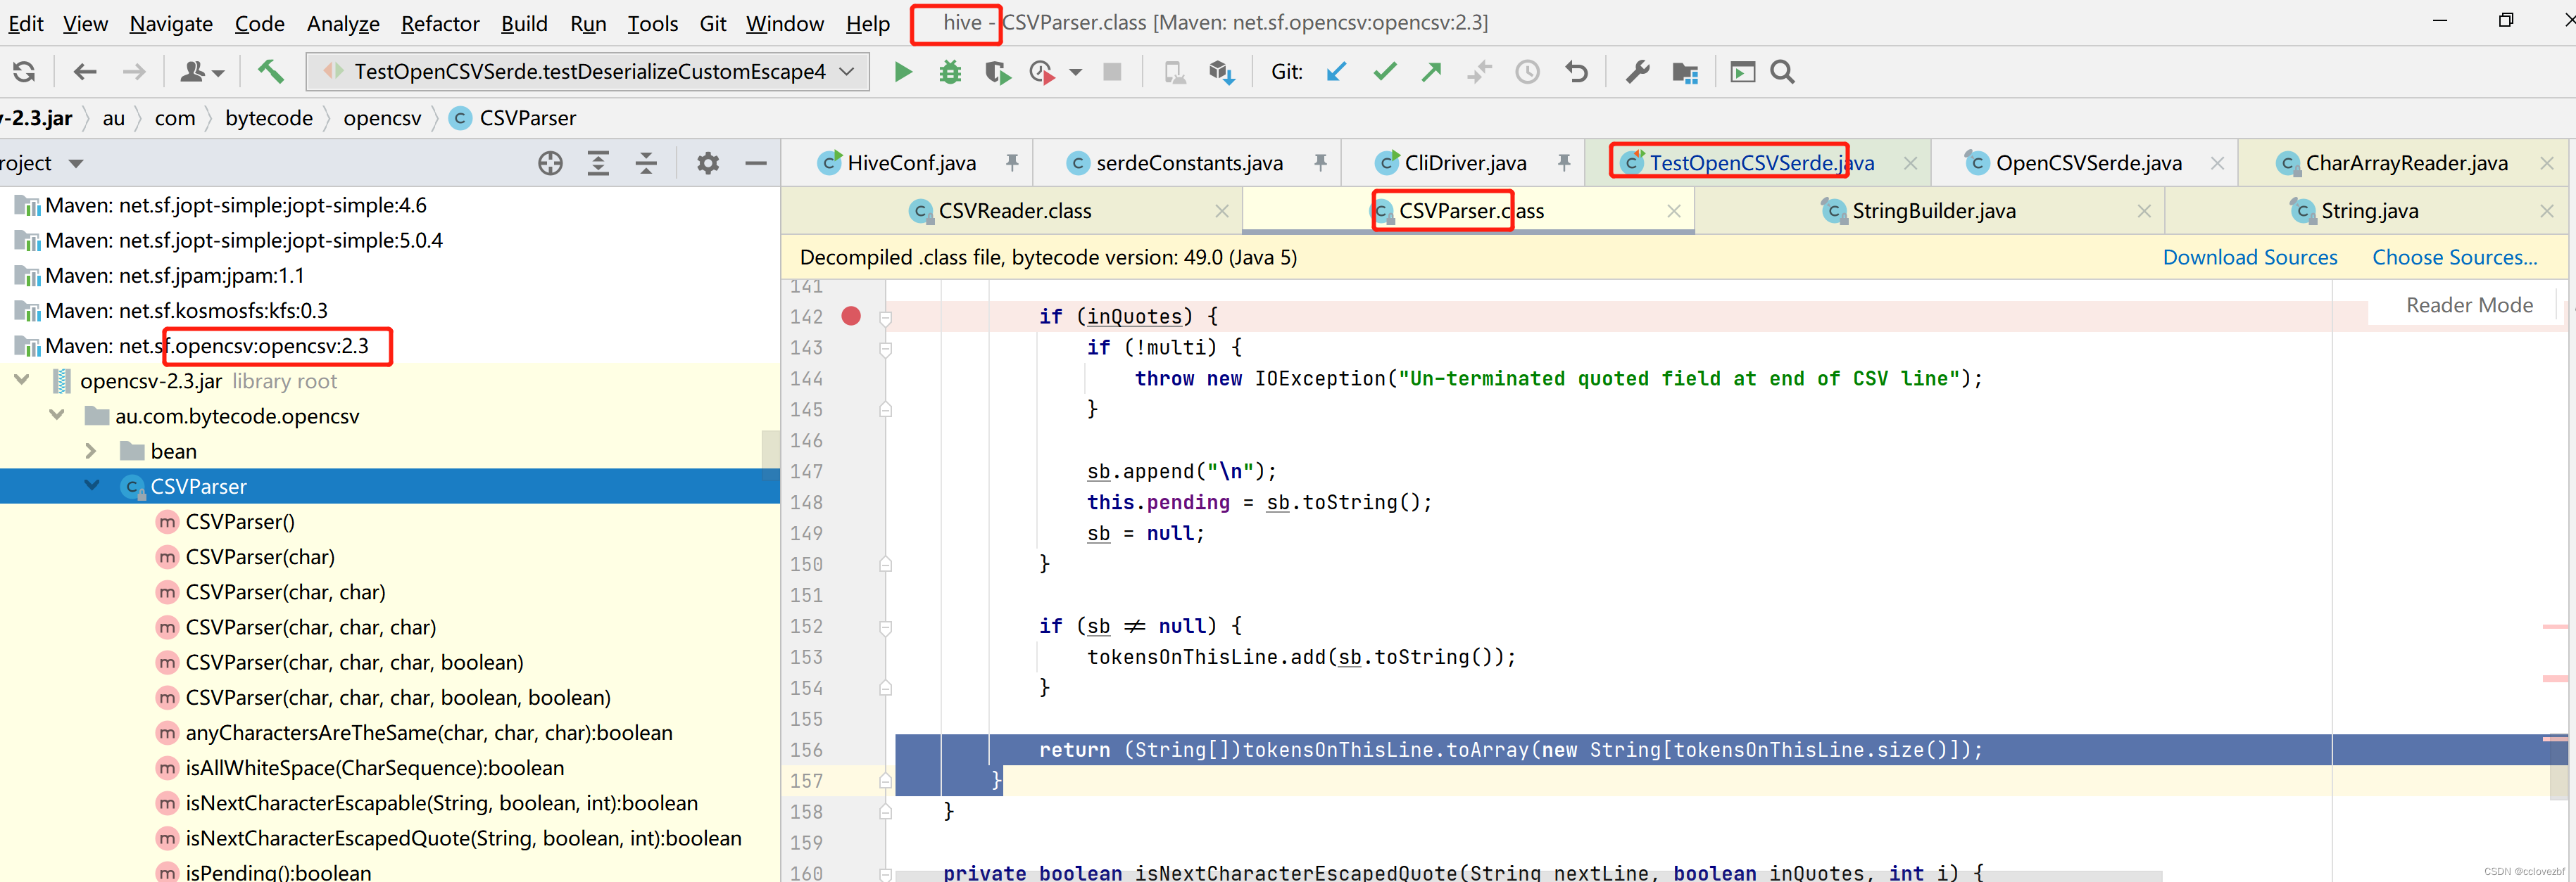Click the Build hammer icon
Viewport: 2576px width, 882px height.
pos(270,72)
